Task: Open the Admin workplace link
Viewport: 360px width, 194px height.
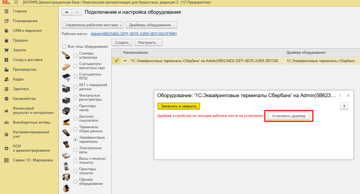Action: [x=134, y=34]
